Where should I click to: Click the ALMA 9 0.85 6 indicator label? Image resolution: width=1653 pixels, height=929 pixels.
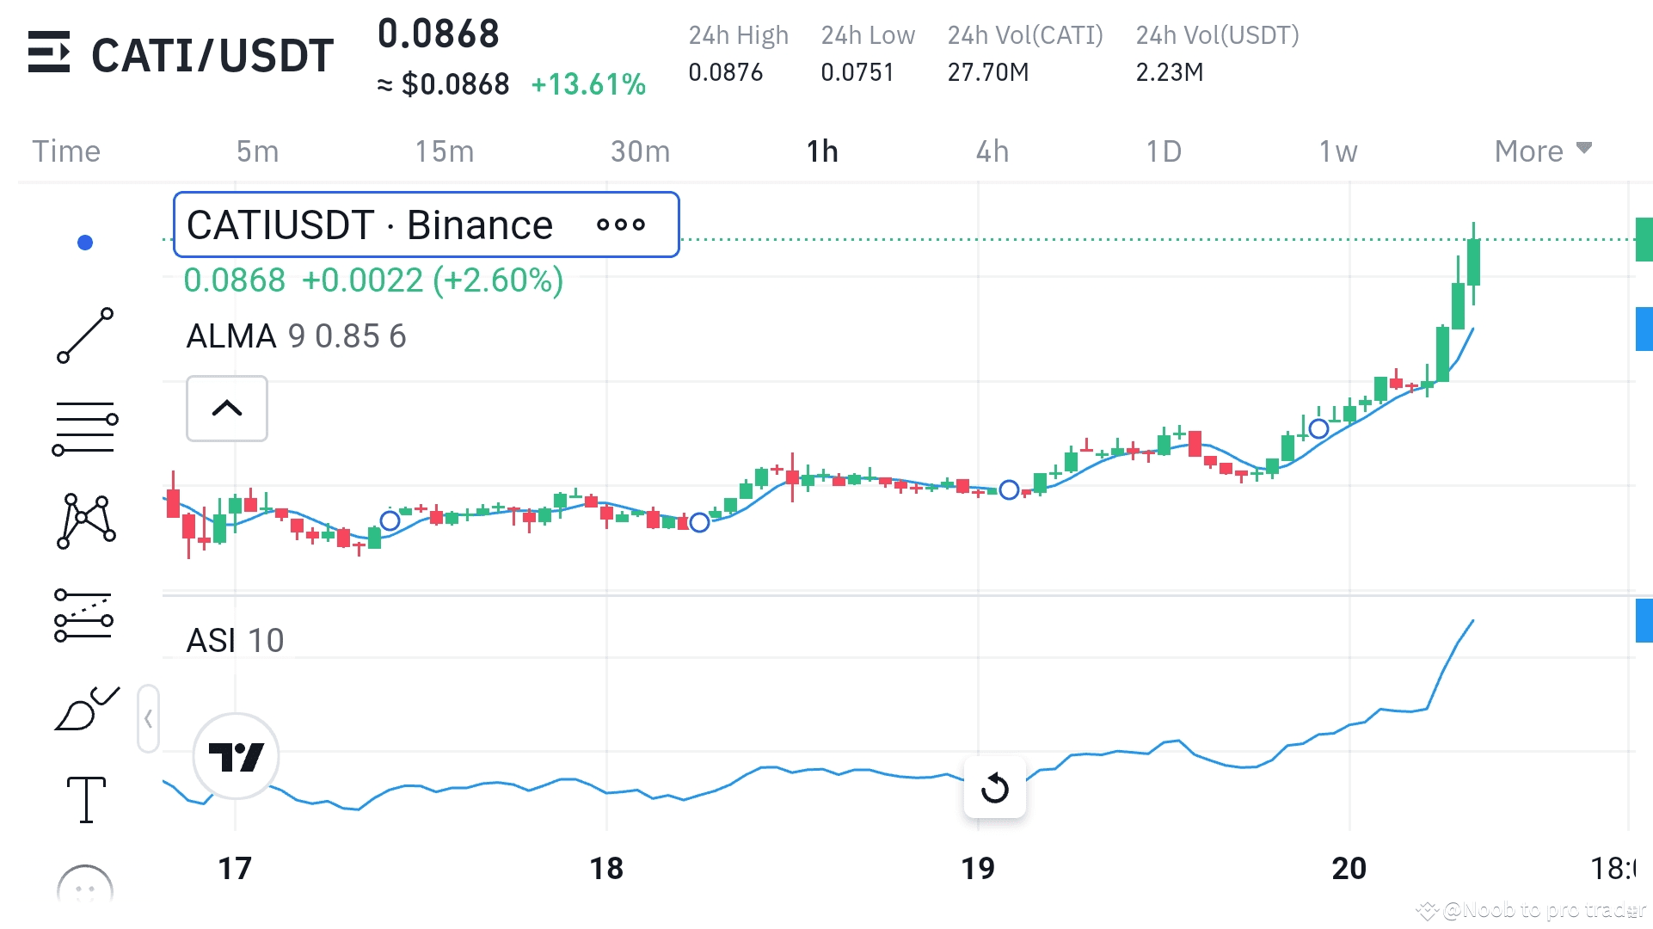[296, 336]
